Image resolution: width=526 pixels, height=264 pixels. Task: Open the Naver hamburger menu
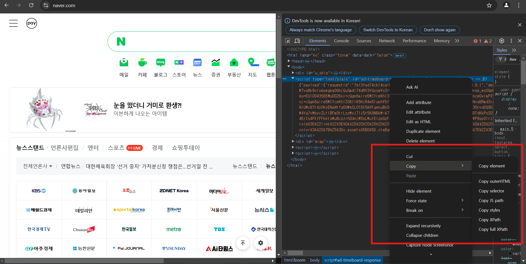13,23
